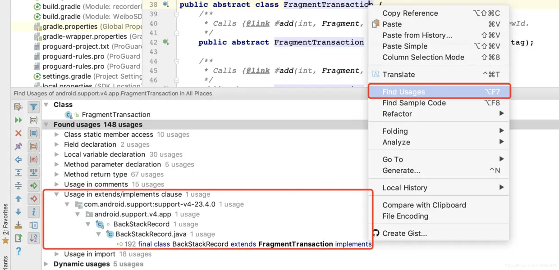The width and height of the screenshot is (559, 270).
Task: Select proguard-project.txt file
Action: point(76,46)
